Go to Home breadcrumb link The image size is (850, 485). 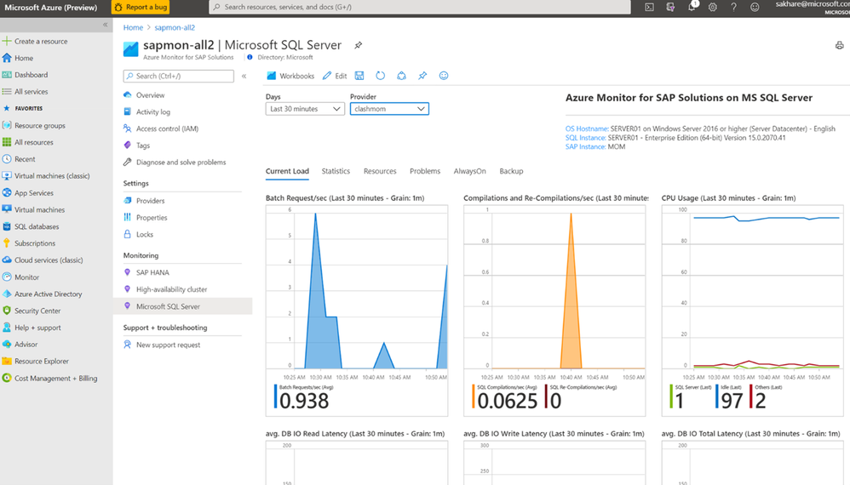[133, 27]
